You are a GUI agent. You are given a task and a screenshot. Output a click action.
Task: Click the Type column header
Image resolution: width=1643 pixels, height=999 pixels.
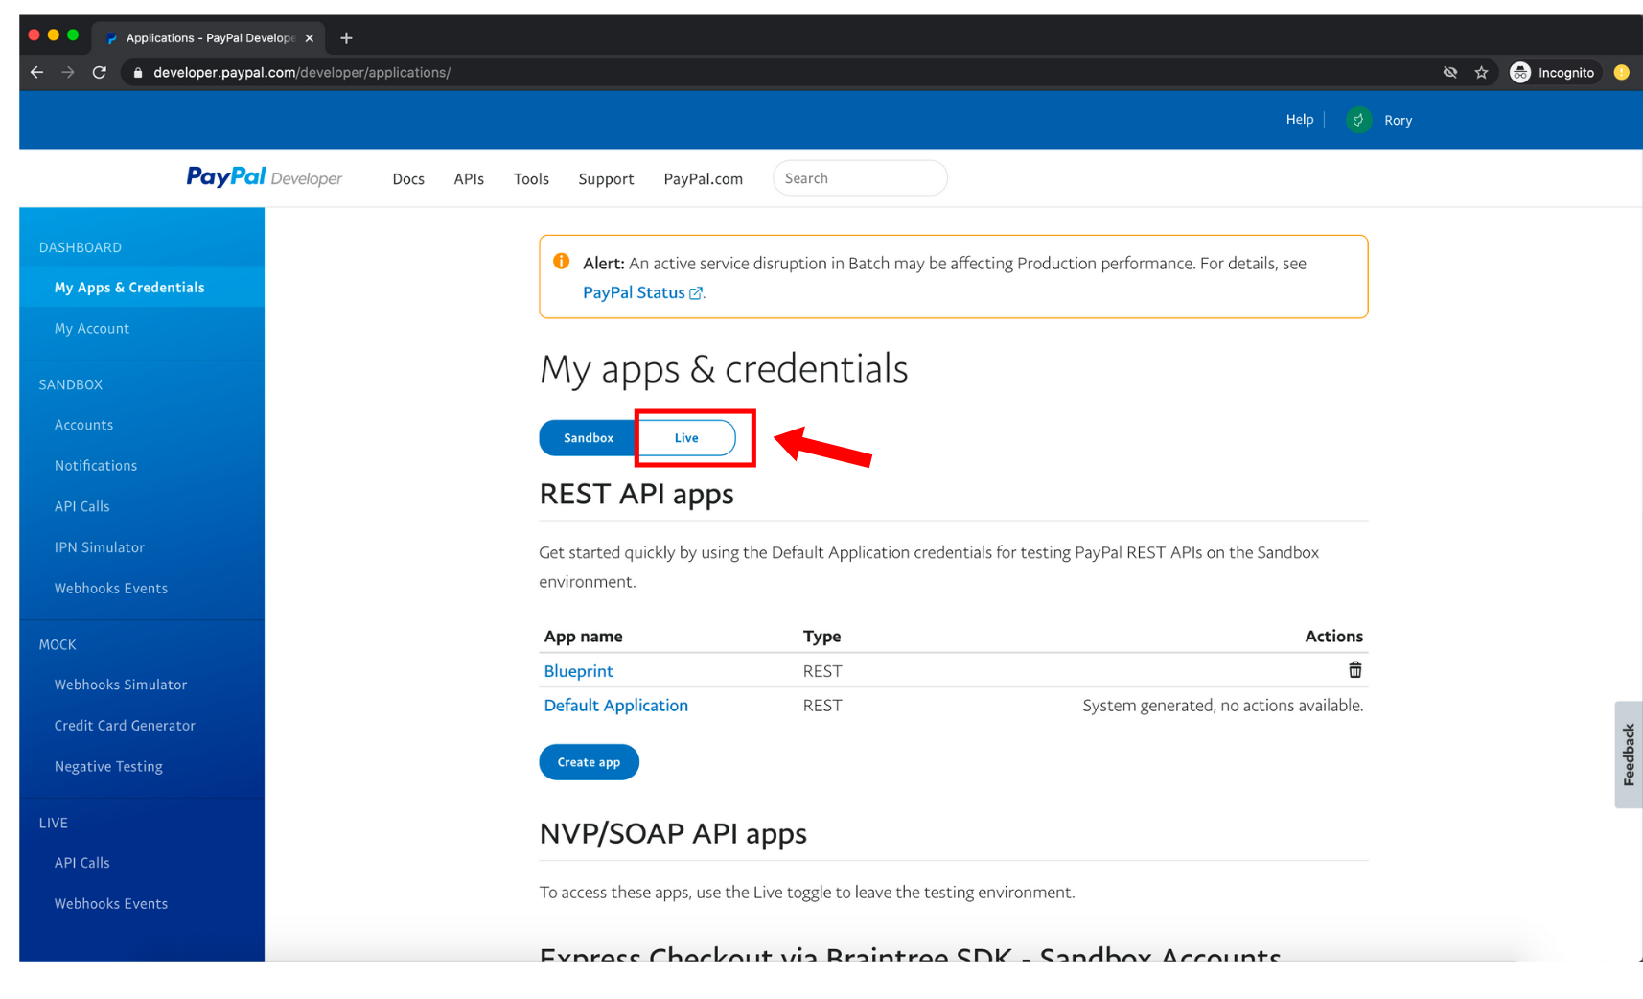coord(821,636)
